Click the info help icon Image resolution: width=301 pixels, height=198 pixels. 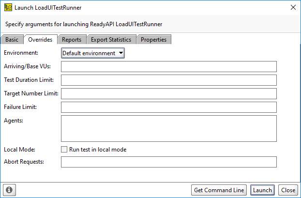click(x=9, y=190)
